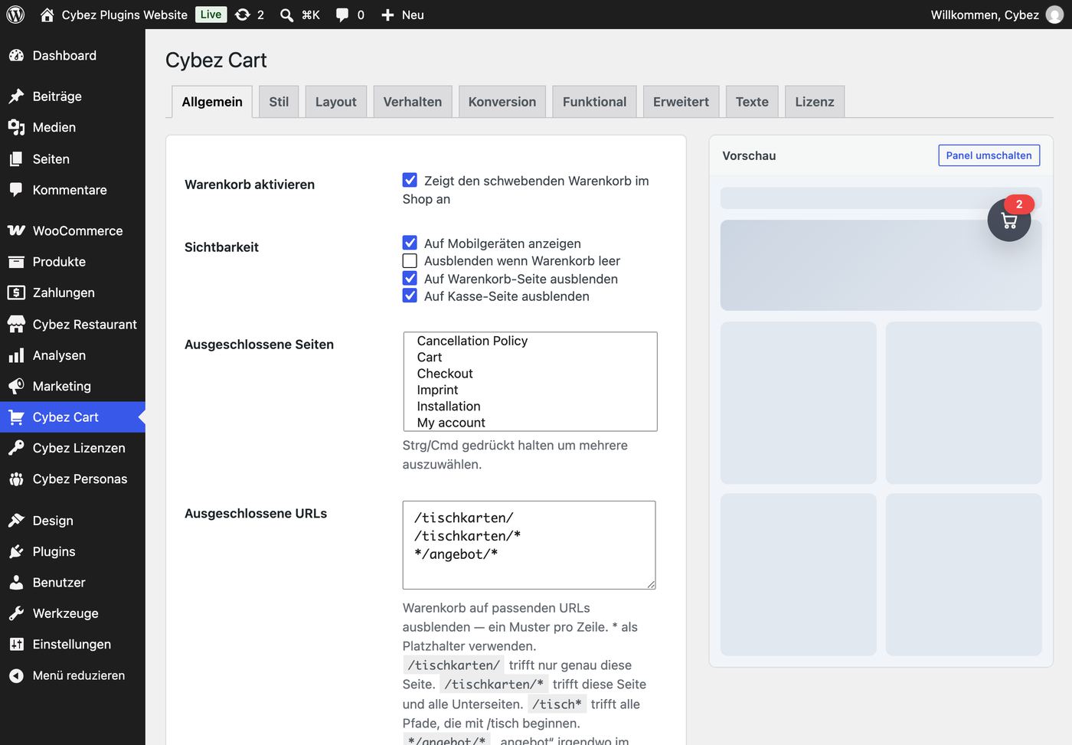Screen dimensions: 1072x745
Task: Click the WooCommerce logo icon
Action: coord(16,230)
